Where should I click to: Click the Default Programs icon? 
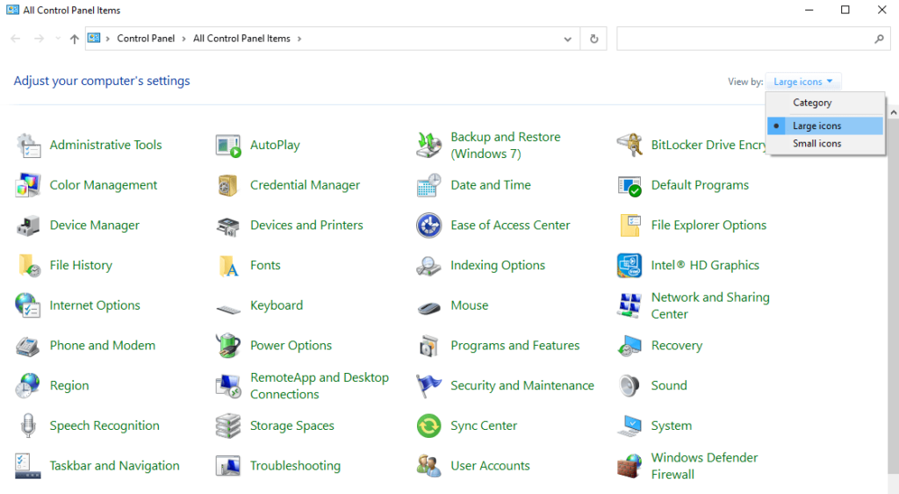(x=629, y=185)
